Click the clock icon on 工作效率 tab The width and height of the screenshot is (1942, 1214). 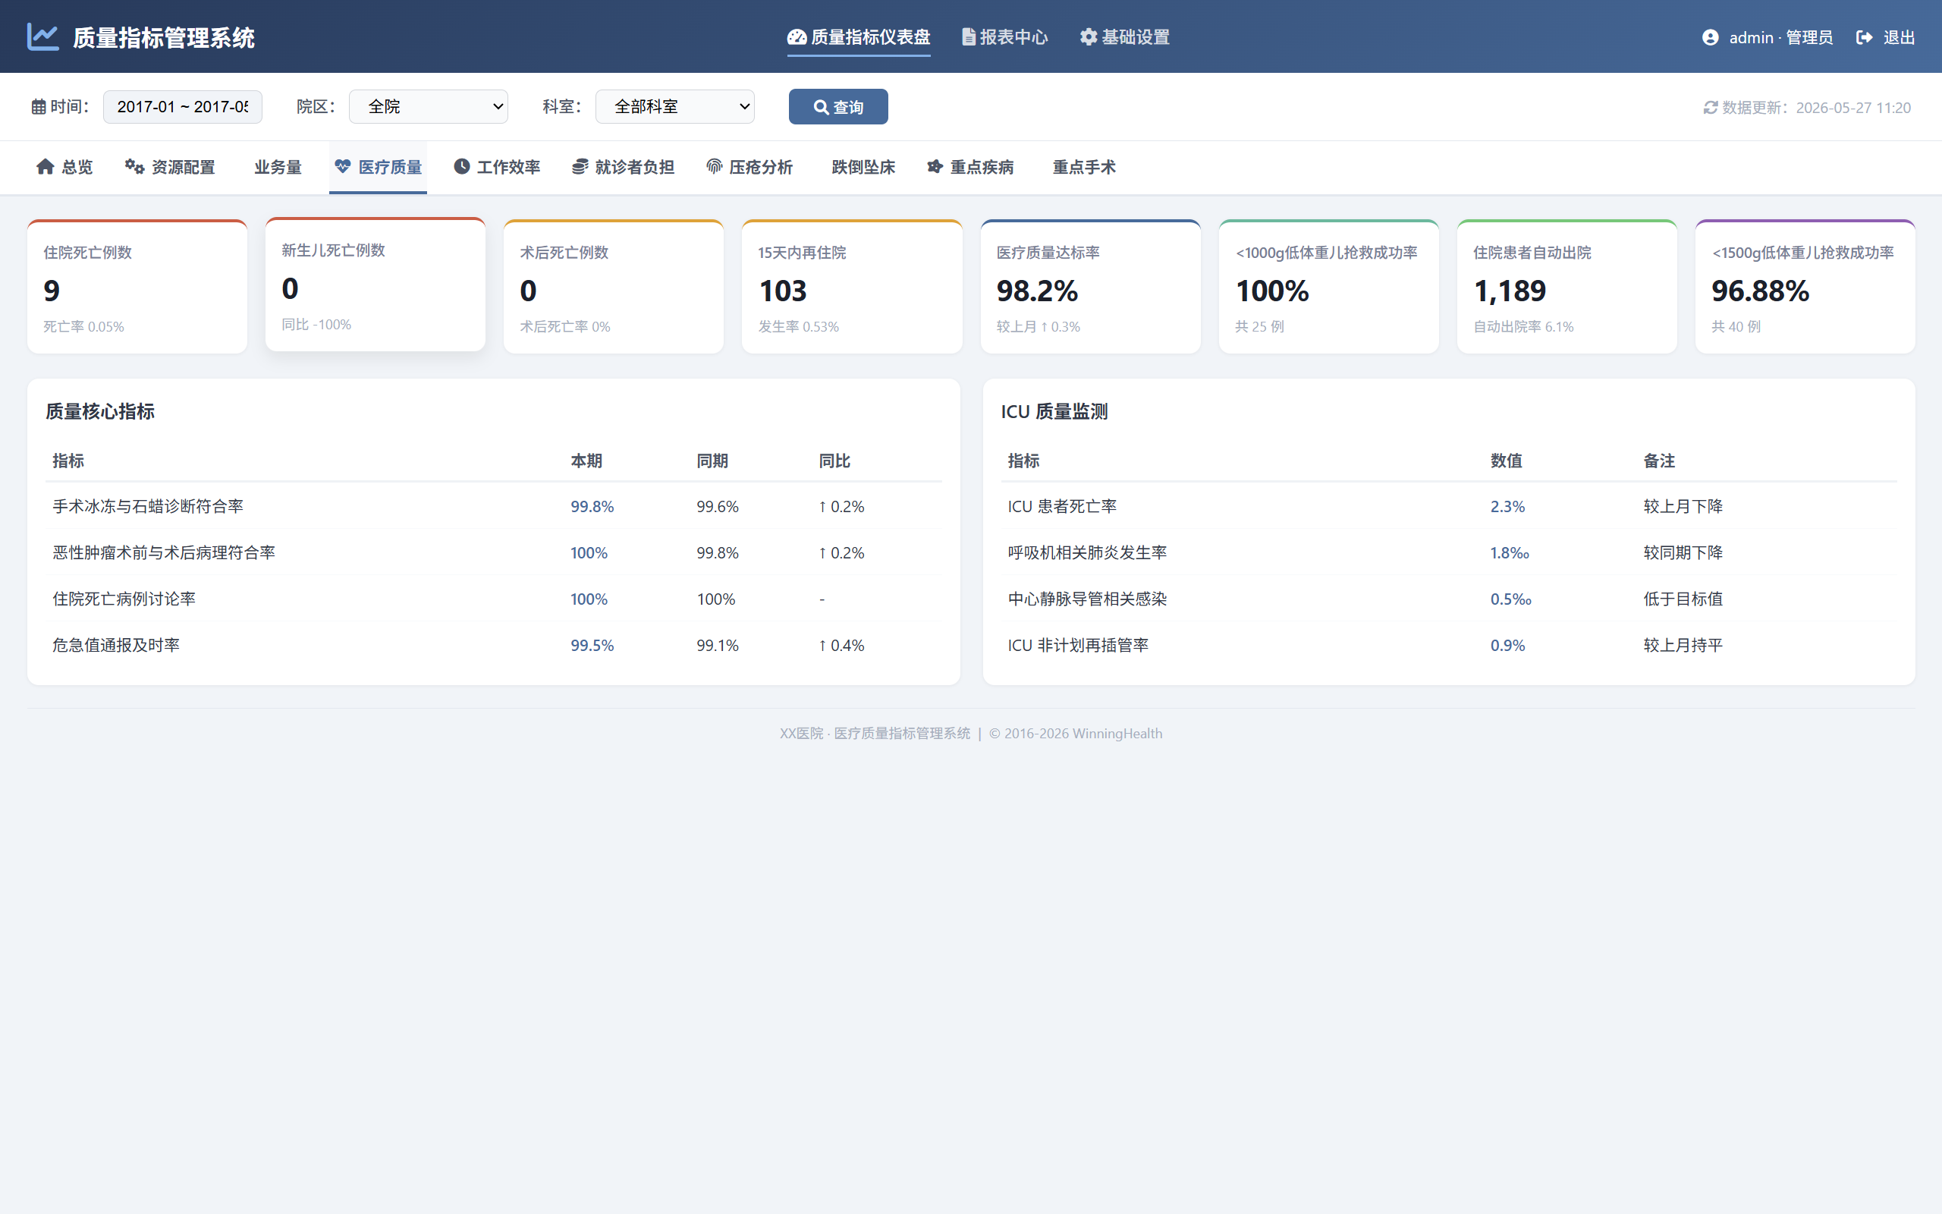coord(461,166)
